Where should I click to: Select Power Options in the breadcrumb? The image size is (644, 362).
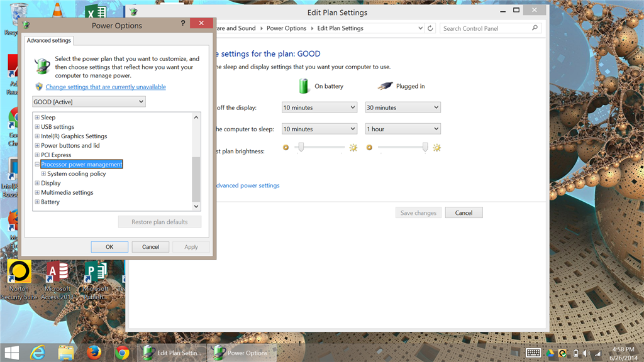pyautogui.click(x=287, y=28)
